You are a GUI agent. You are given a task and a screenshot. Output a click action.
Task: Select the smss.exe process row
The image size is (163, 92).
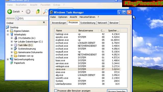(x=88, y=72)
